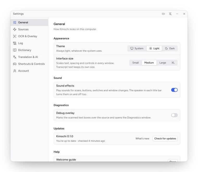Open the Sources settings page
This screenshot has width=198, height=172.
point(29,29)
